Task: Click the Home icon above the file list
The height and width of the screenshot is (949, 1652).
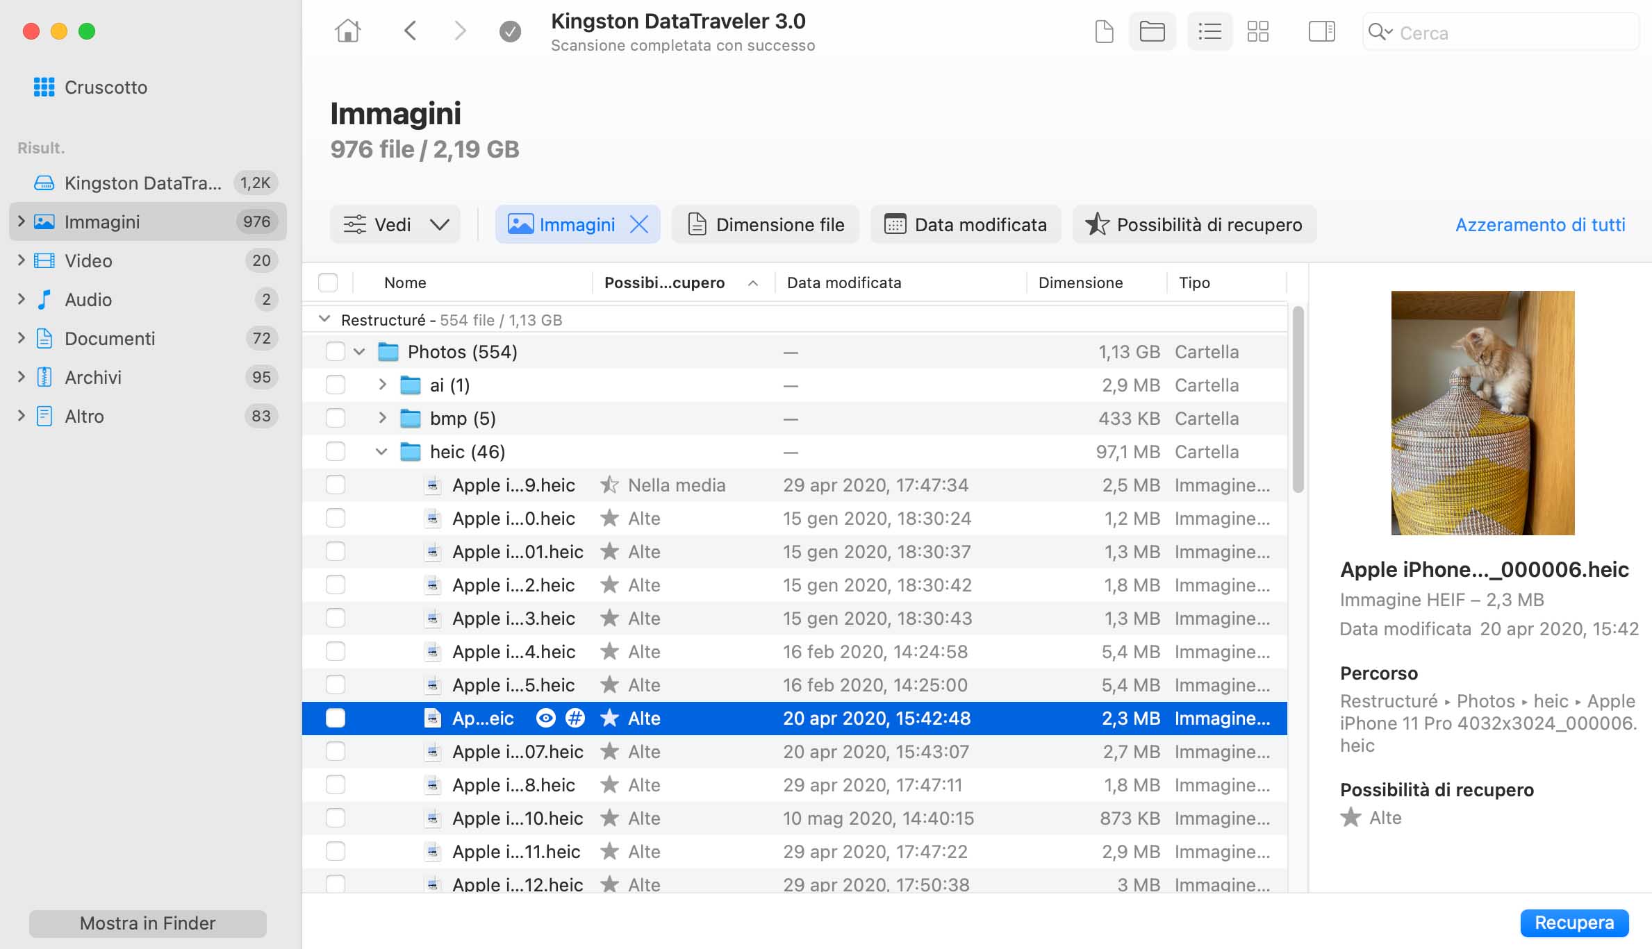Action: [348, 31]
